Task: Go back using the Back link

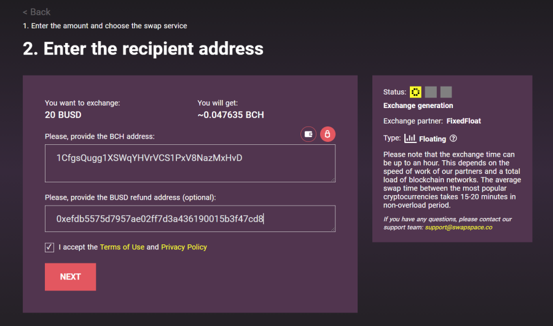Action: tap(36, 12)
